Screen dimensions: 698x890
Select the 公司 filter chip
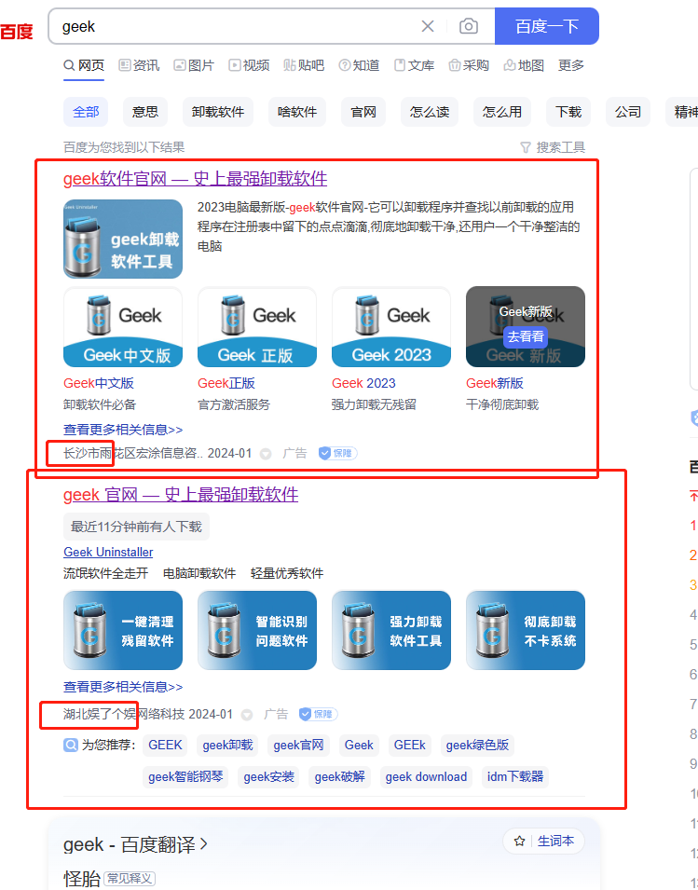click(627, 112)
